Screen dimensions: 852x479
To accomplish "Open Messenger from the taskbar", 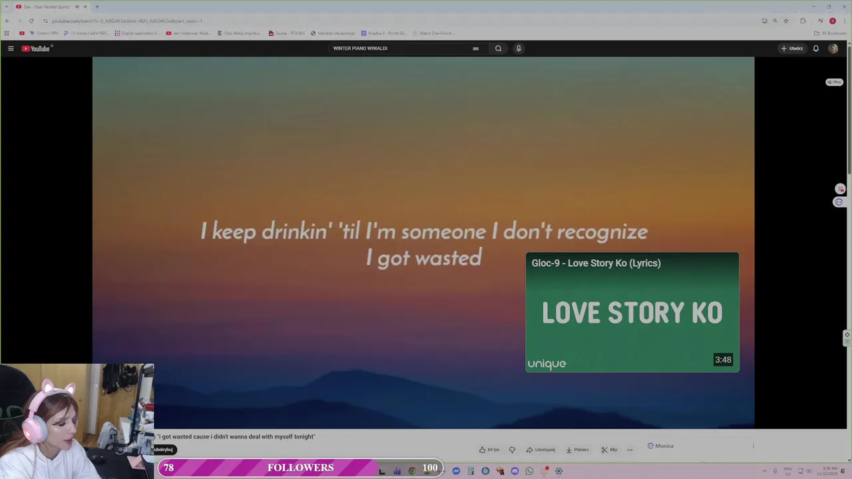I will coord(456,471).
